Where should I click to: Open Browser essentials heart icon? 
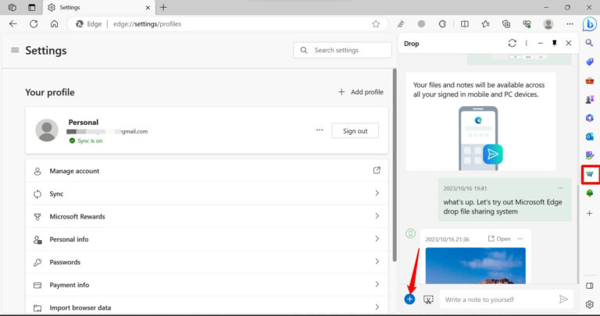527,24
